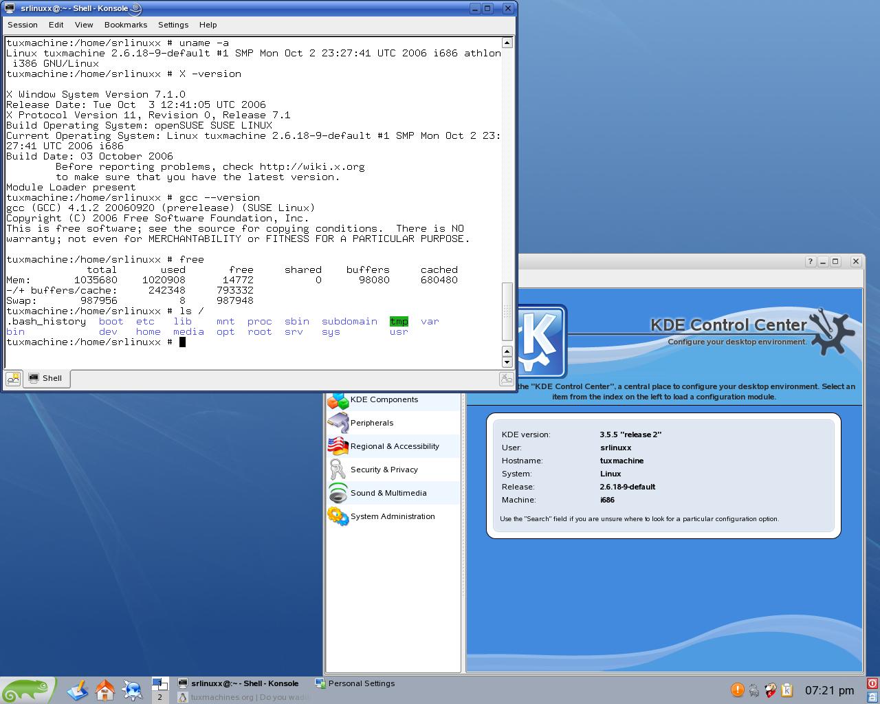Viewport: 880px width, 704px height.
Task: Open the Bookmarks menu in Konsole
Action: pyautogui.click(x=126, y=25)
